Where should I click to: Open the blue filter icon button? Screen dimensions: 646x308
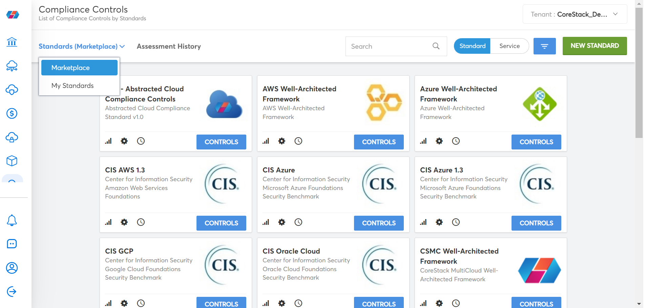544,46
